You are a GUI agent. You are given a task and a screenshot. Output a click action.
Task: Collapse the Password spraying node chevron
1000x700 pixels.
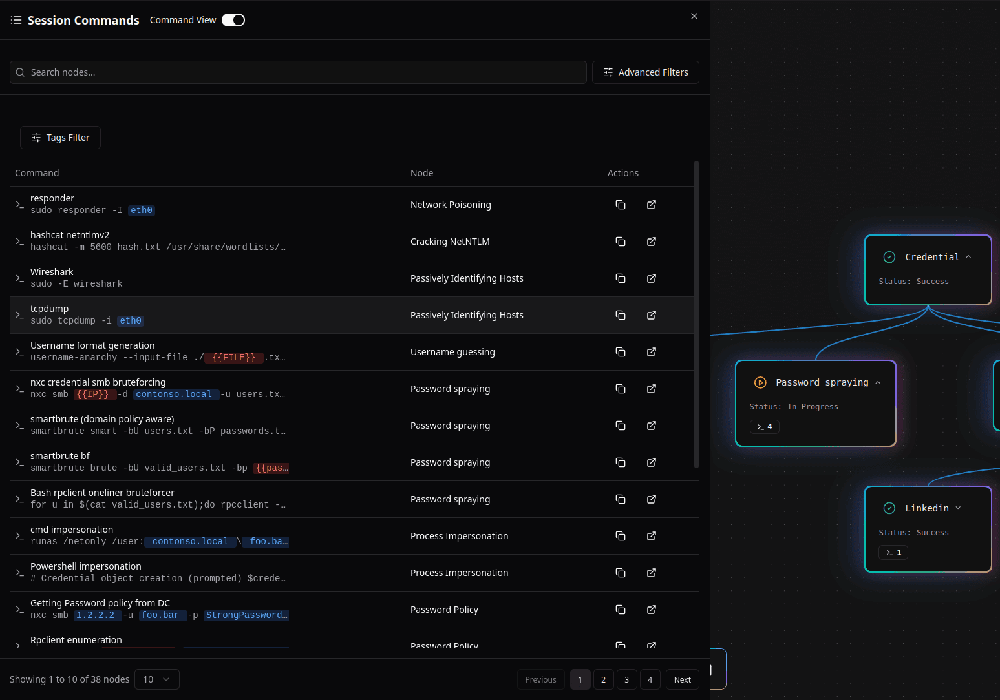pyautogui.click(x=878, y=383)
